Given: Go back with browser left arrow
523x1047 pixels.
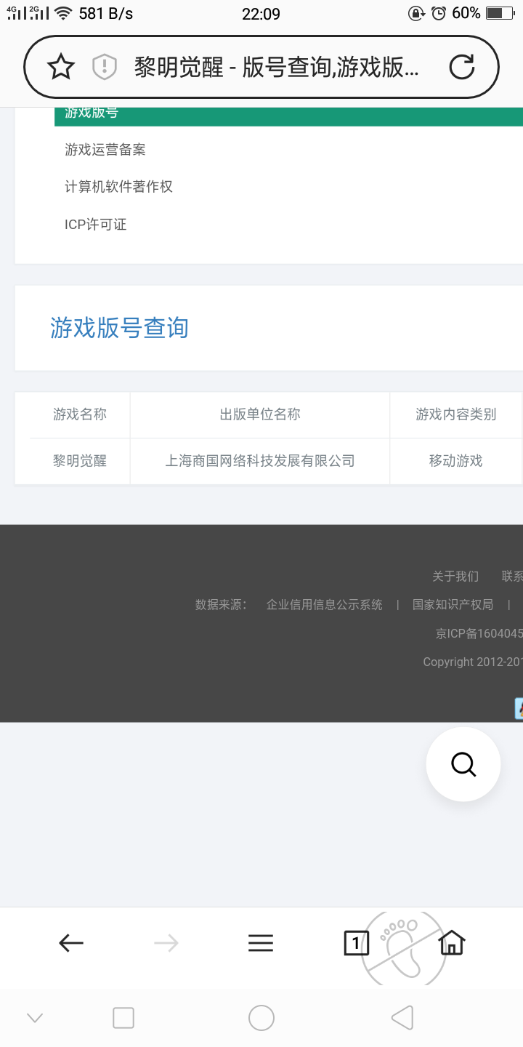Looking at the screenshot, I should pyautogui.click(x=71, y=944).
